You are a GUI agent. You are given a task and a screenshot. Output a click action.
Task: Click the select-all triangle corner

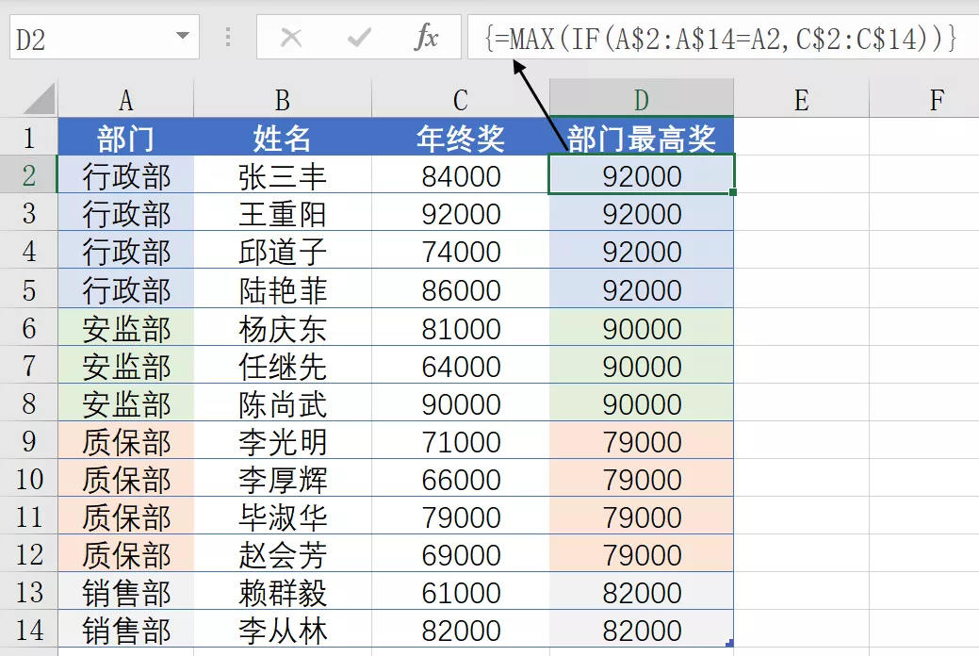click(40, 100)
